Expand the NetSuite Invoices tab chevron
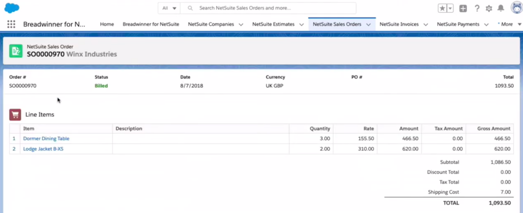The width and height of the screenshot is (523, 213). pyautogui.click(x=425, y=24)
